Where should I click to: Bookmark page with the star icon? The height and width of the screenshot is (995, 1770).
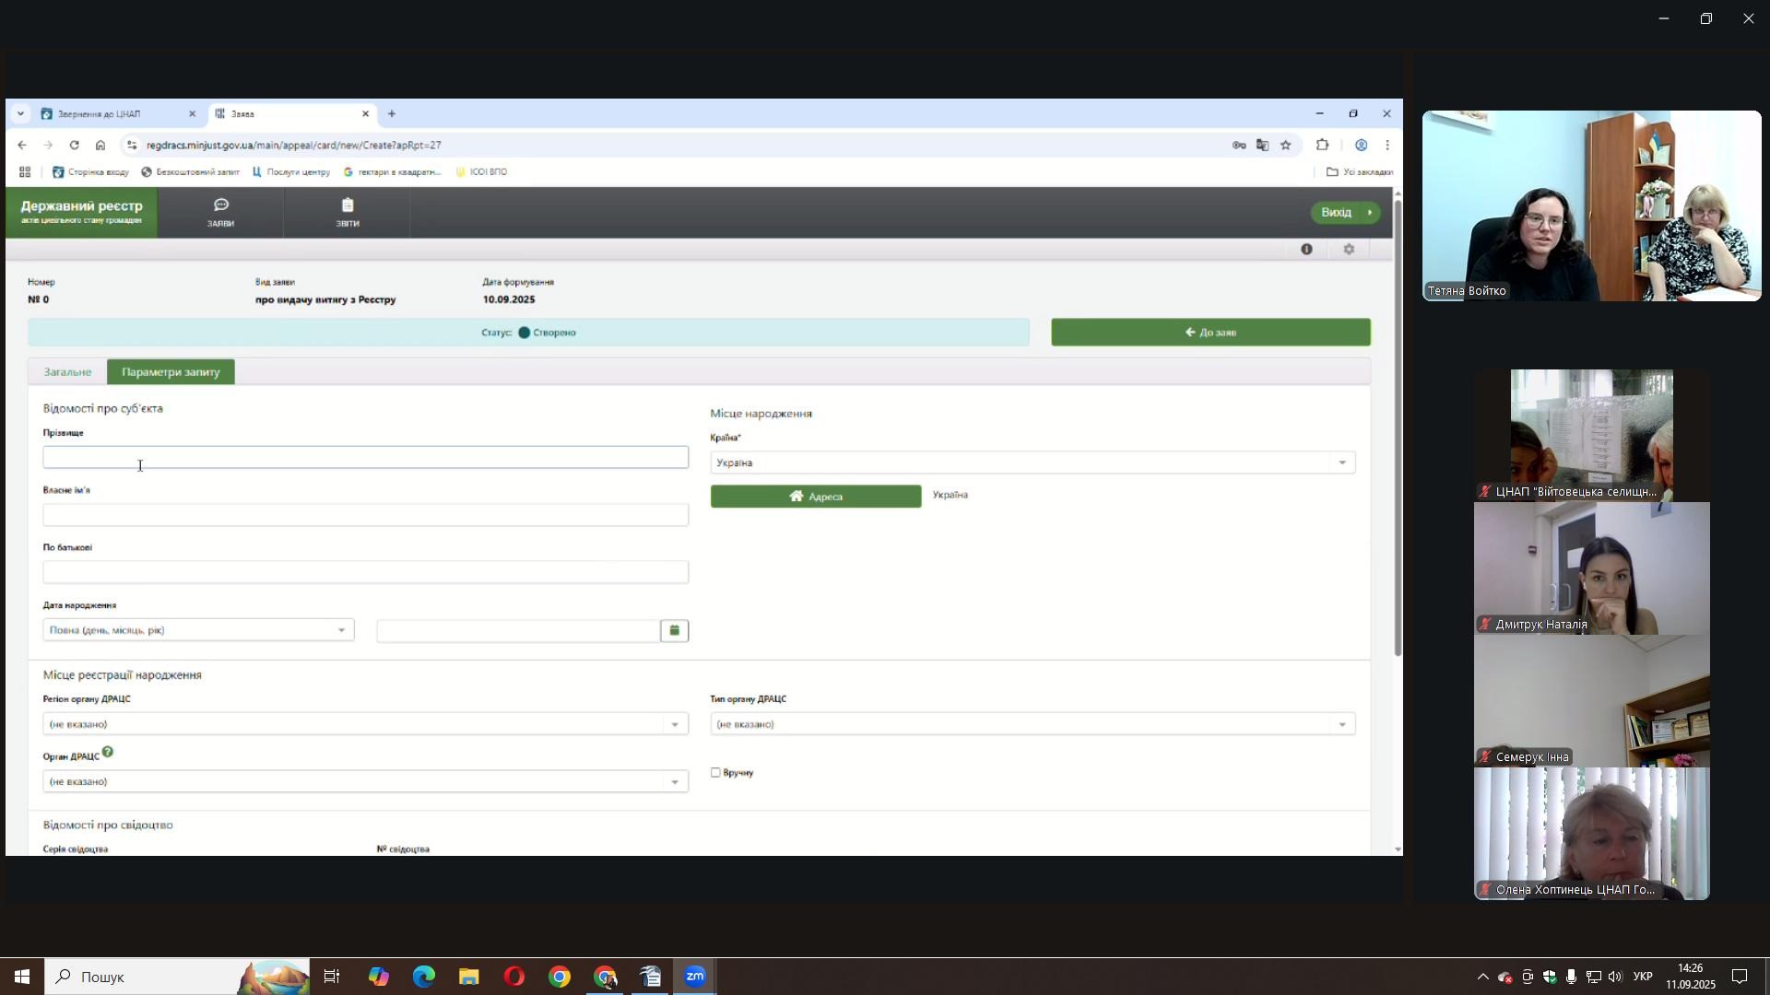(x=1285, y=145)
